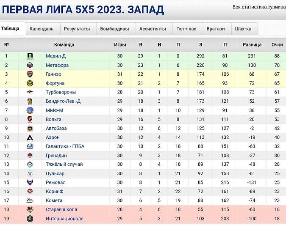Click the Аэрон team logo icon
Screen dimensions: 286x225
[30, 137]
